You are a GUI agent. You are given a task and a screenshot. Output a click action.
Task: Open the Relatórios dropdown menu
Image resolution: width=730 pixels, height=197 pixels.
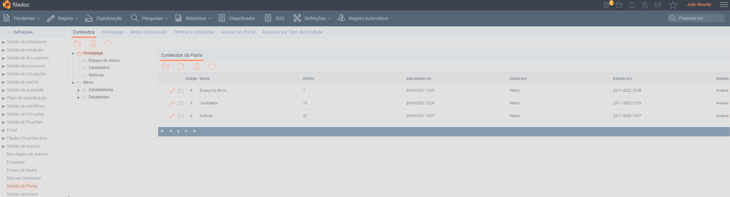[193, 18]
